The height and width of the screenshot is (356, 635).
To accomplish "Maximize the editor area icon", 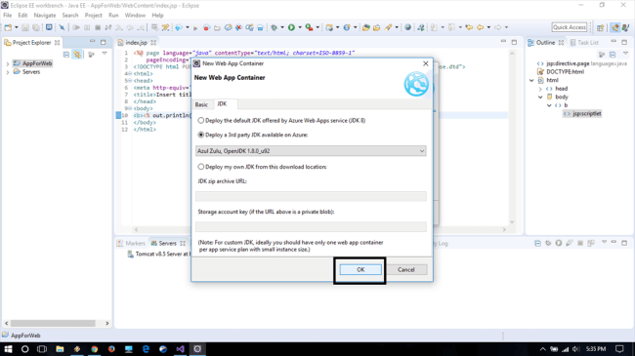I will 514,42.
